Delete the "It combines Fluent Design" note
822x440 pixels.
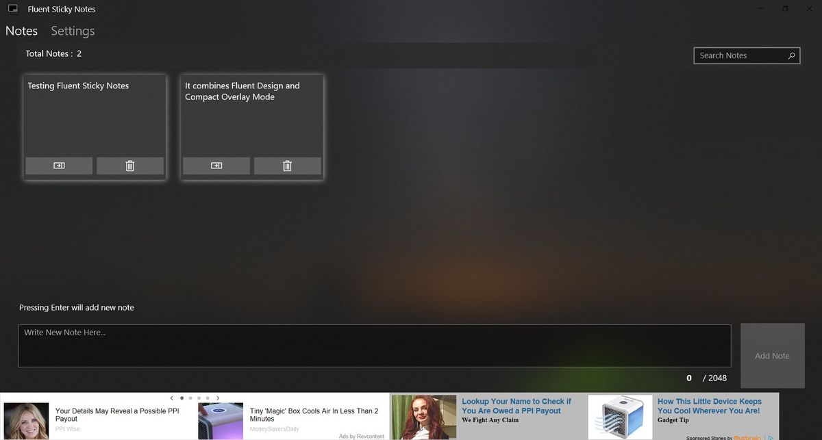coord(287,166)
